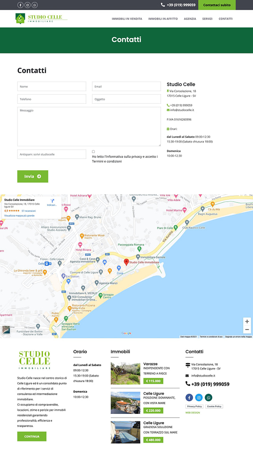This screenshot has width=253, height=451.
Task: Click the Contattaci subito button
Action: pos(217,5)
